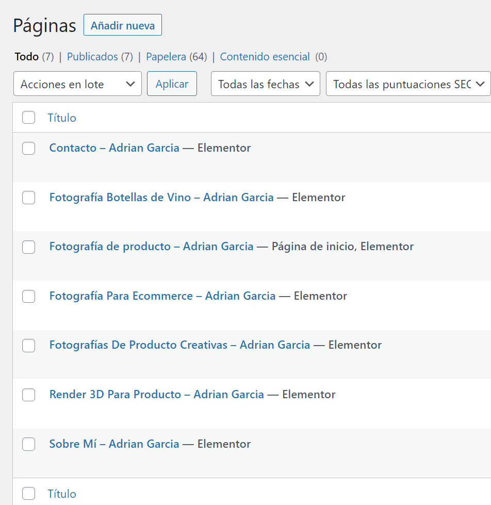Open the Acciones en lote dropdown
This screenshot has width=491, height=505.
77,84
